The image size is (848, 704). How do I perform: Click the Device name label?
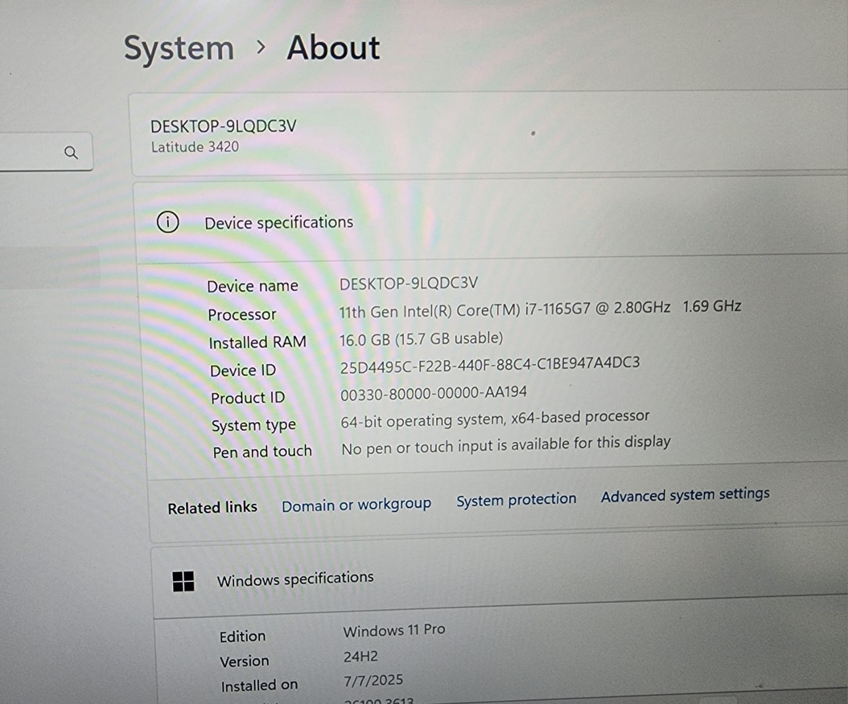click(x=253, y=286)
